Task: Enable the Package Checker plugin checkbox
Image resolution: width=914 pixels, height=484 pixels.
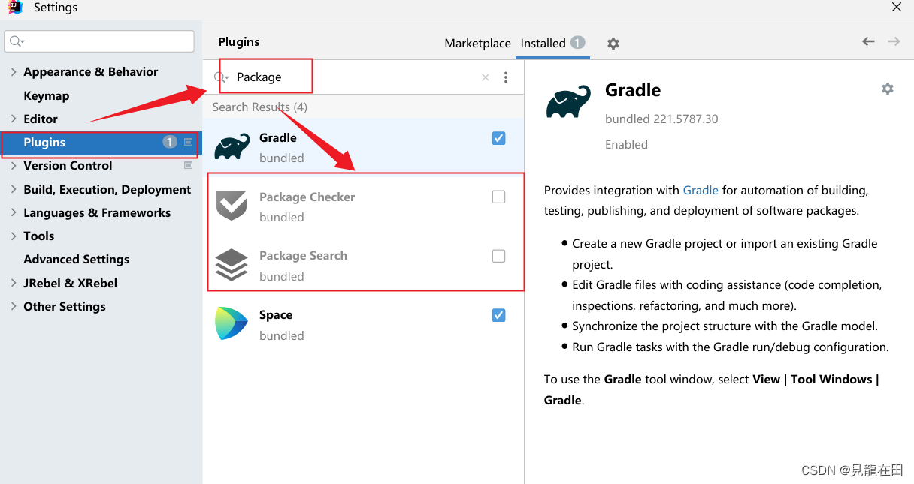Action: coord(498,197)
